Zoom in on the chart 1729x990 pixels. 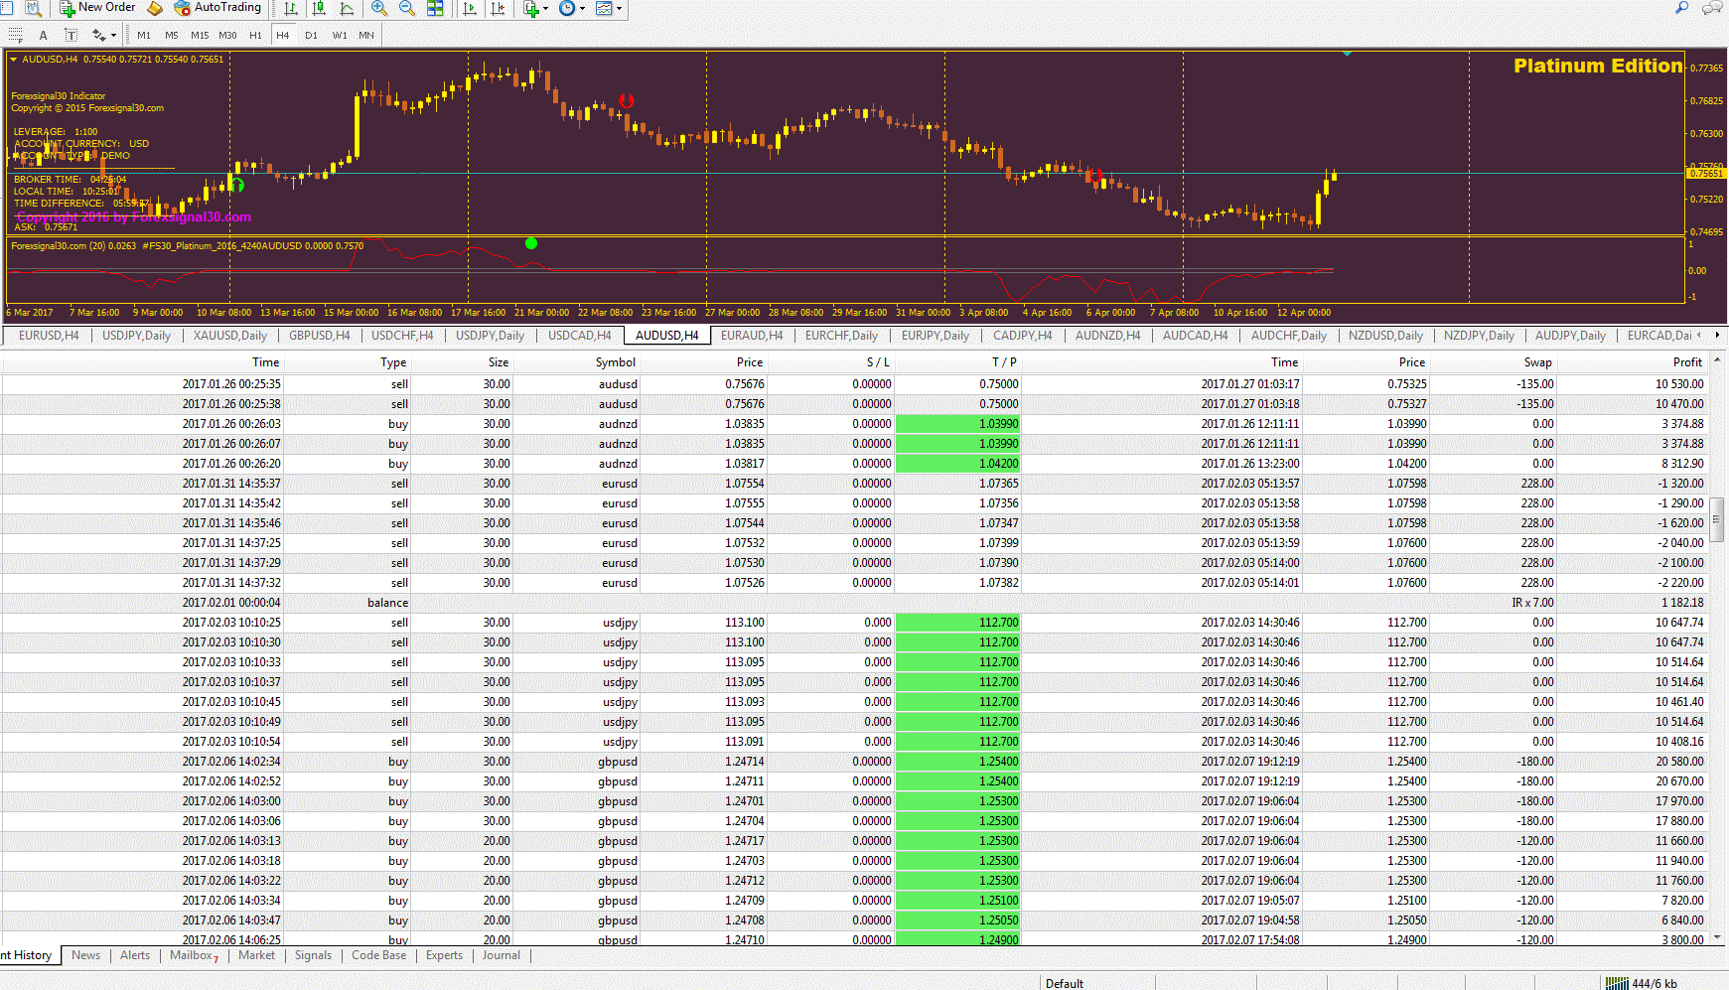(378, 8)
